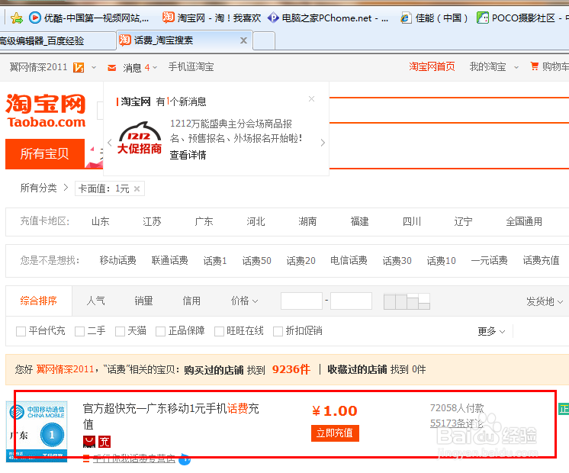Go to 淘宝网首页
This screenshot has height=473, width=569.
click(x=432, y=66)
